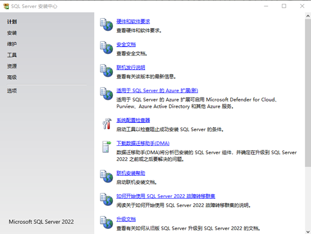311x234 pixels.
Task: Switch to the 维护 sidebar section
Action: click(12, 44)
